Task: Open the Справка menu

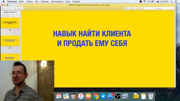Action: [76, 1]
